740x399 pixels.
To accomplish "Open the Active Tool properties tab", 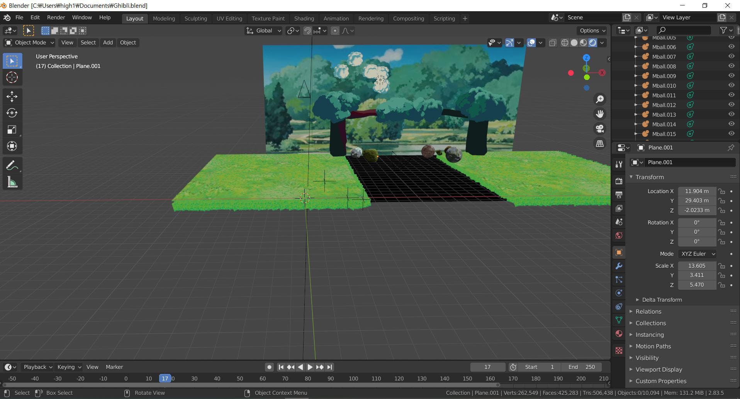I will (x=619, y=164).
